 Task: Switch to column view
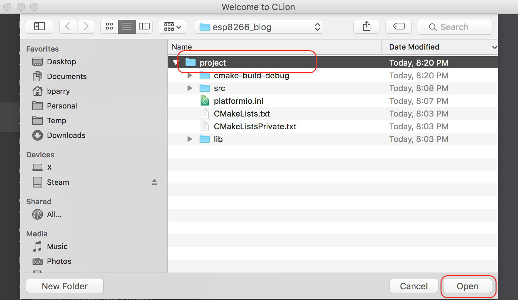(144, 26)
